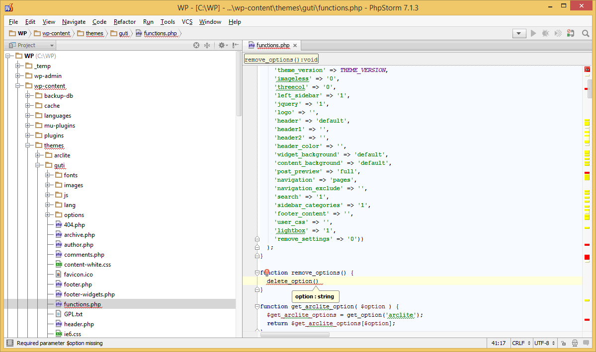Open the run configurations dropdown

(x=519, y=33)
